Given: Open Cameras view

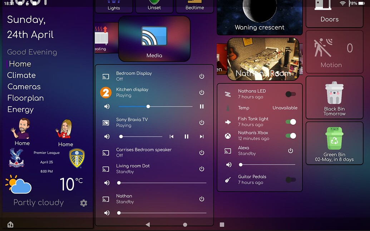Looking at the screenshot, I should point(24,87).
